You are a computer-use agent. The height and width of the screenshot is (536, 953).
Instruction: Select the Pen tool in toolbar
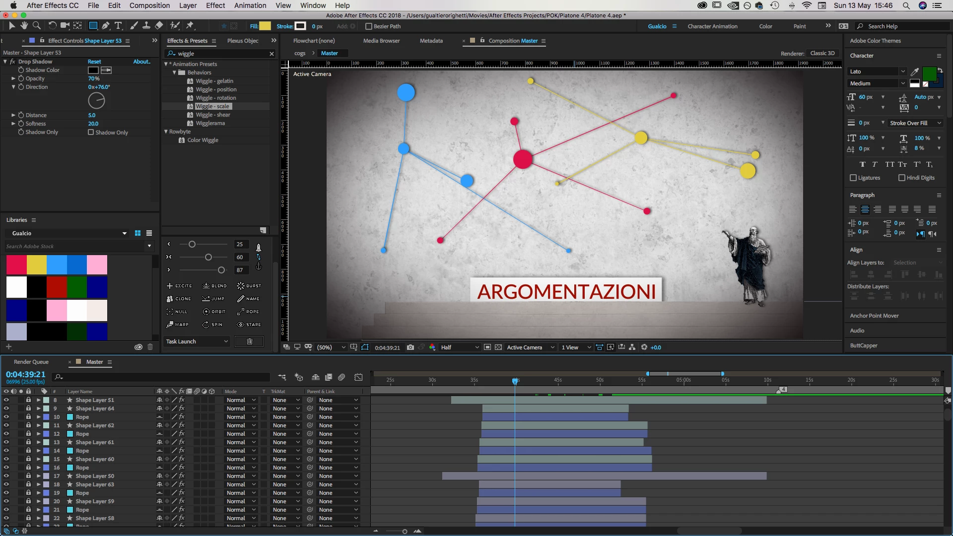pyautogui.click(x=105, y=26)
